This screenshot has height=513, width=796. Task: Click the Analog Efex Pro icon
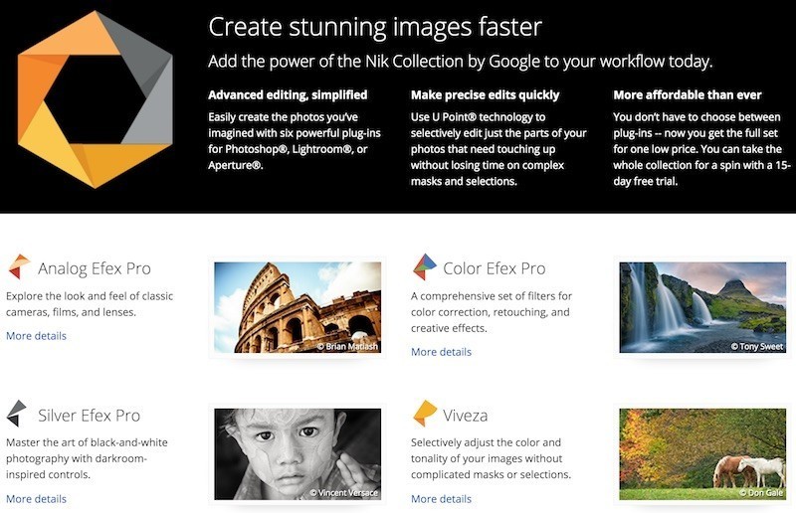(x=19, y=266)
